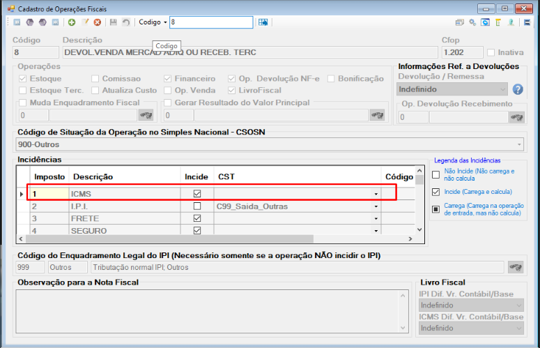Select the FRETE row description cell
Screen dimensions: 540x348
(x=125, y=218)
